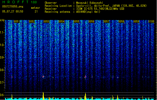Select the A504HB(yagi 4el) antenna text
This screenshot has width=157, height=100.
coord(88,12)
